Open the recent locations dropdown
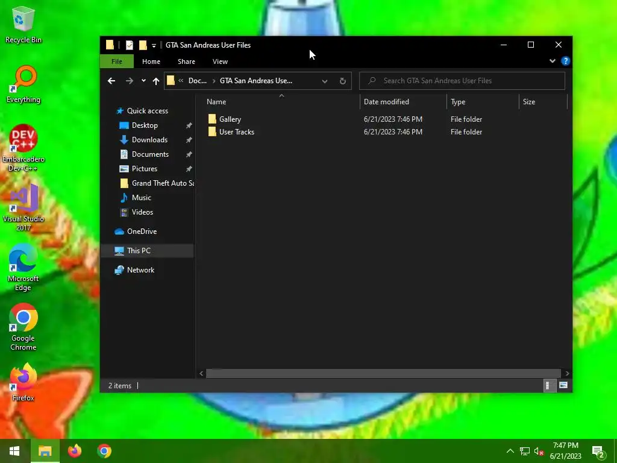The image size is (617, 463). [x=143, y=81]
